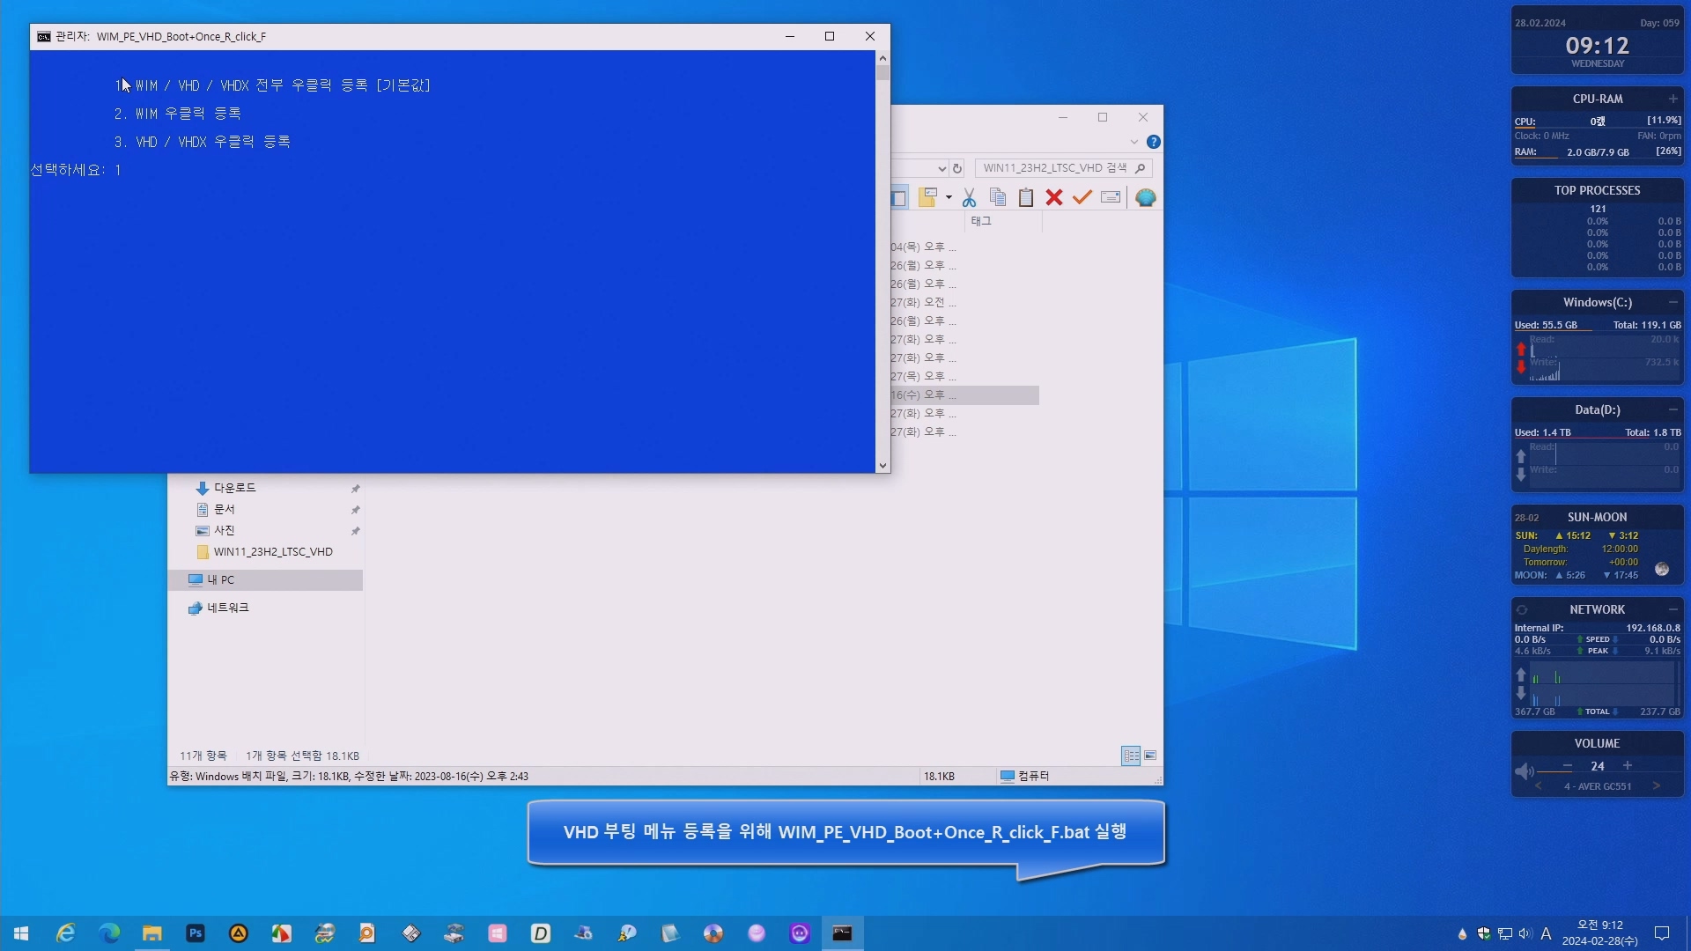
Task: Collapse the Windows(C:) widget with minus
Action: 1673,302
